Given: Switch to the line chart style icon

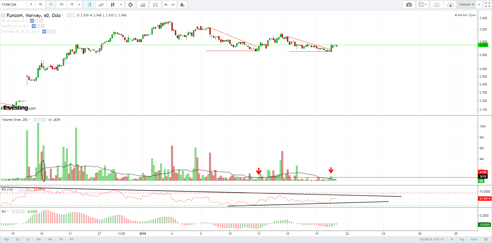Looking at the screenshot, I should click(x=101, y=5).
